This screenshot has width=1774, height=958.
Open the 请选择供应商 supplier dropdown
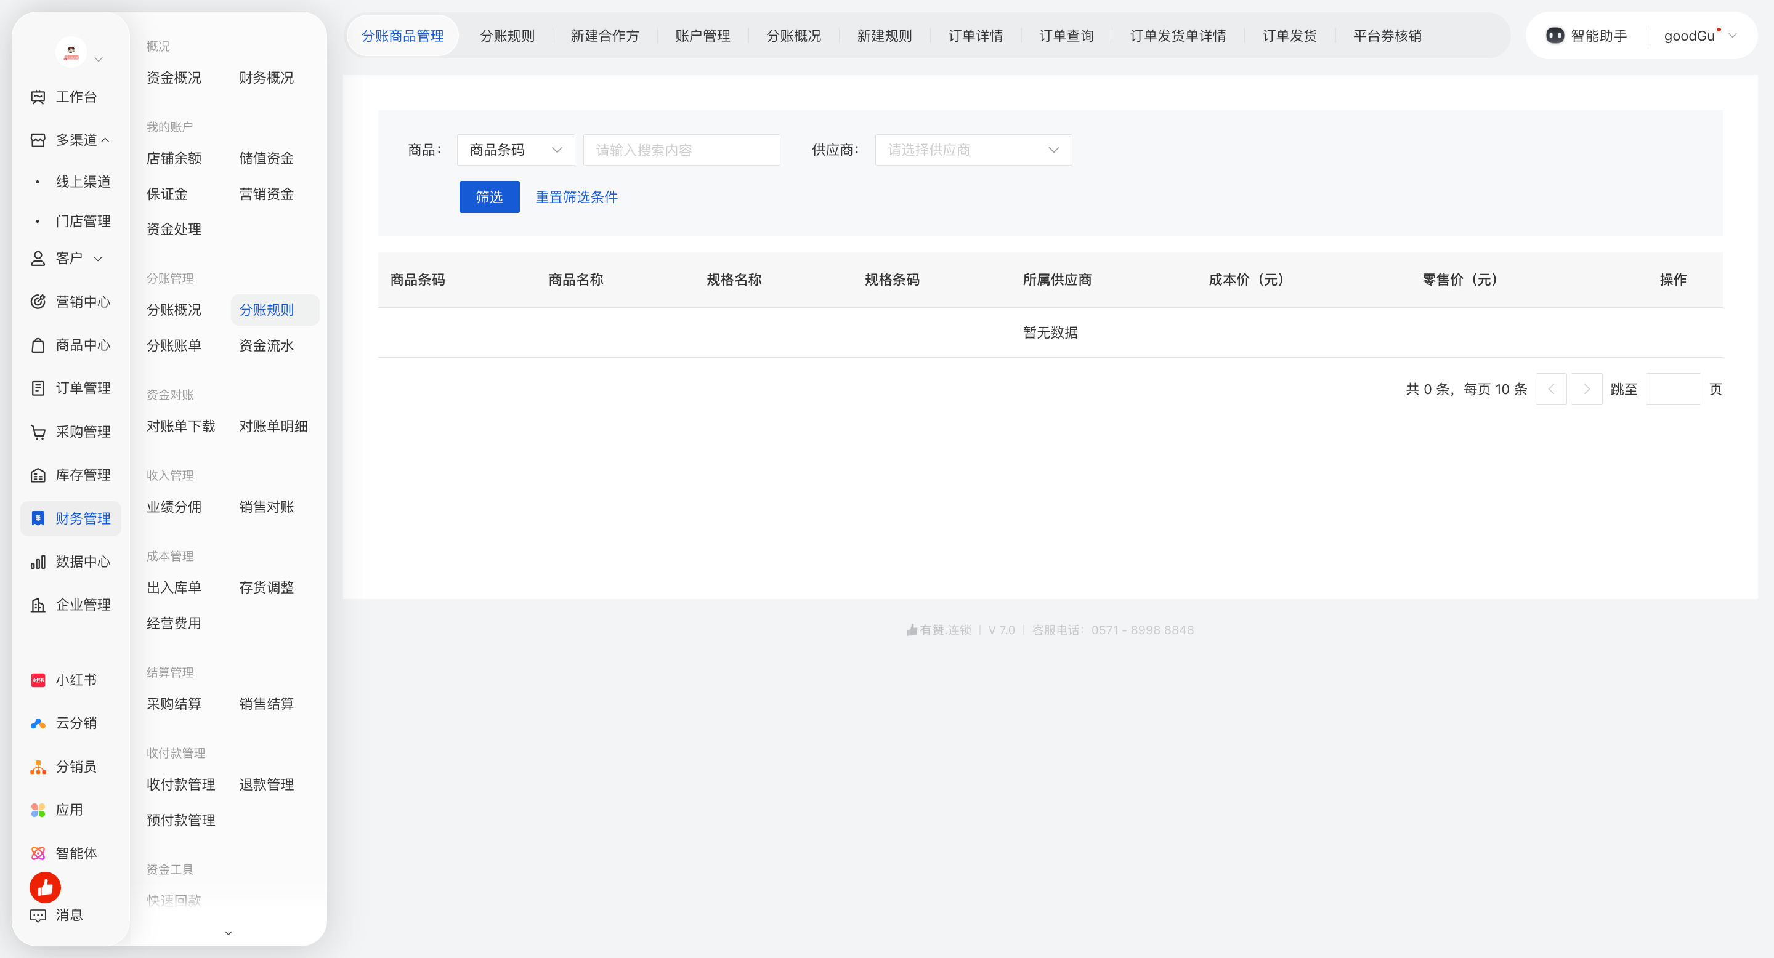click(973, 150)
